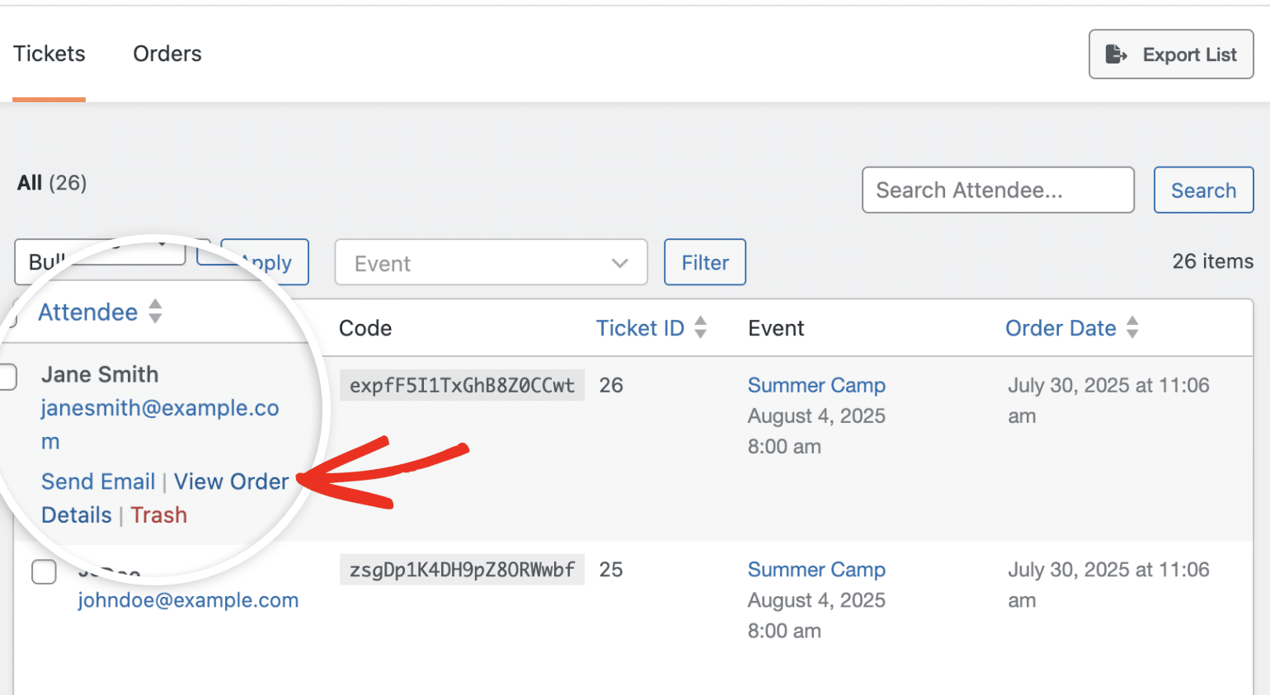Click the Search button
Image resolution: width=1270 pixels, height=695 pixels.
[1203, 190]
